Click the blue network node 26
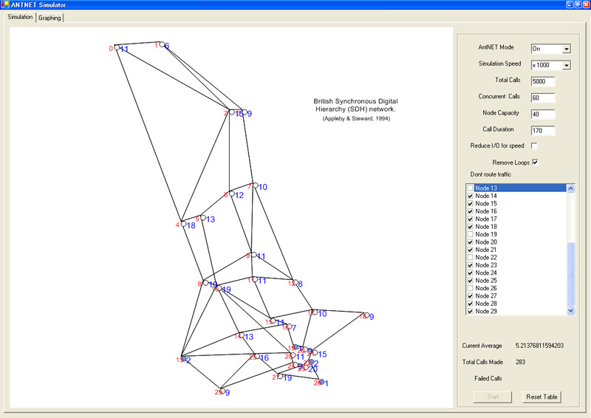 click(322, 382)
